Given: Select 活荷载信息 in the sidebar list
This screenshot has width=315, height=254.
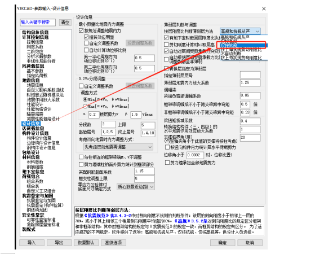Looking at the screenshot, I should pos(33,128).
